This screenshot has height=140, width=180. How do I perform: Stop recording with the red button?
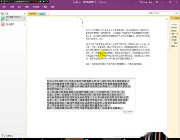click(36, 1)
